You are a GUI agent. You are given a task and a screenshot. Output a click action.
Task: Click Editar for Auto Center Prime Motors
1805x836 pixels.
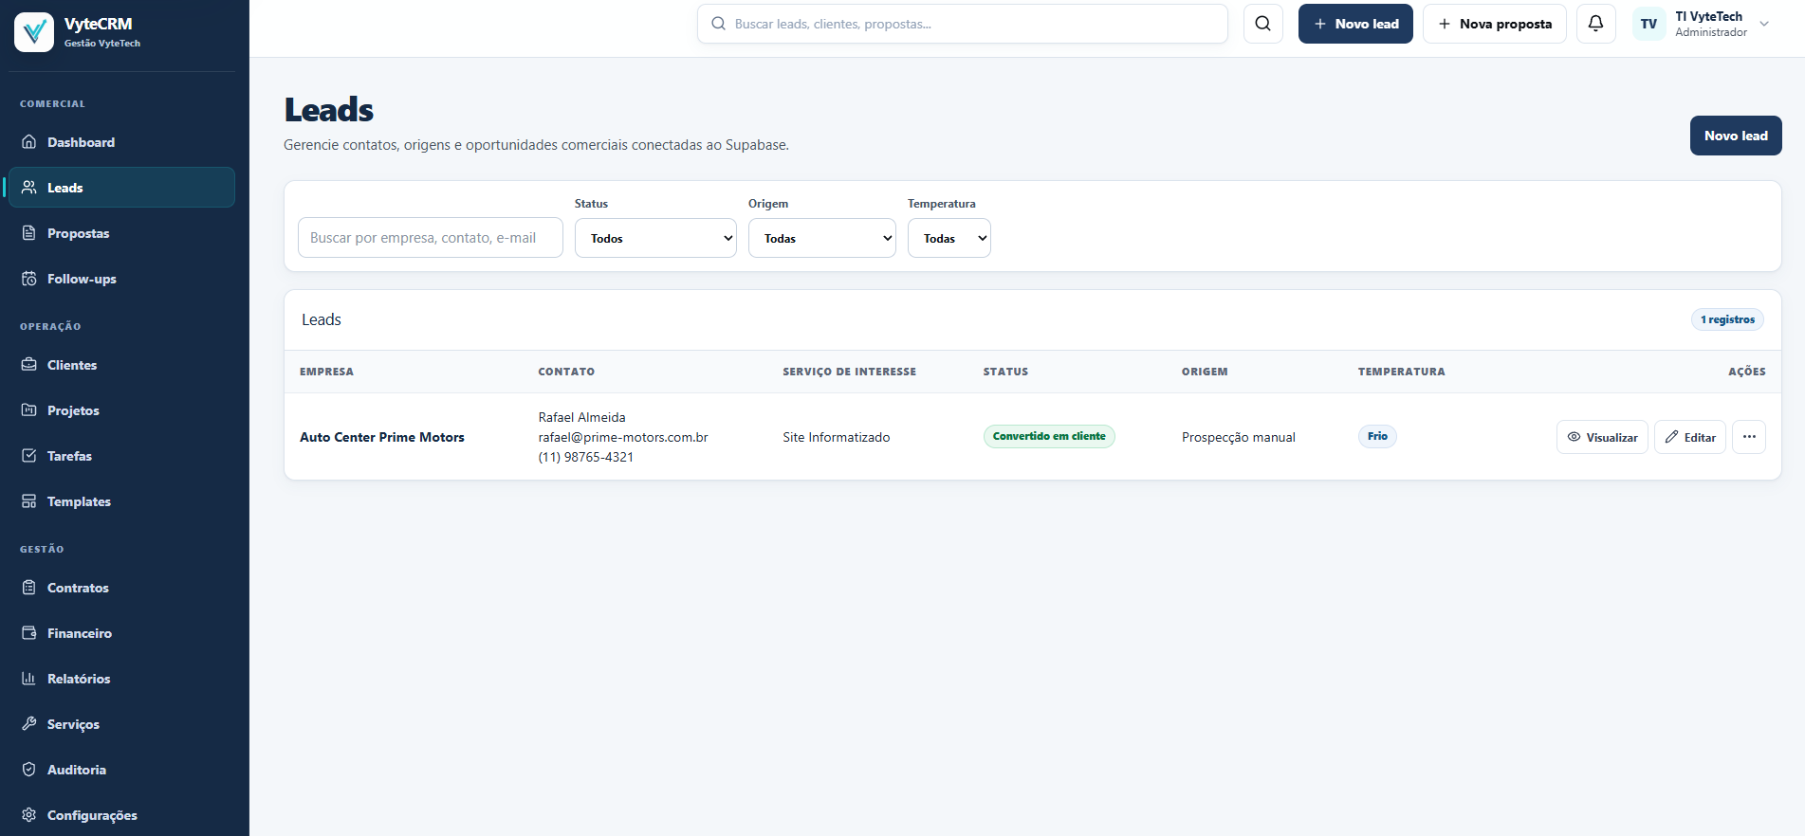1690,437
